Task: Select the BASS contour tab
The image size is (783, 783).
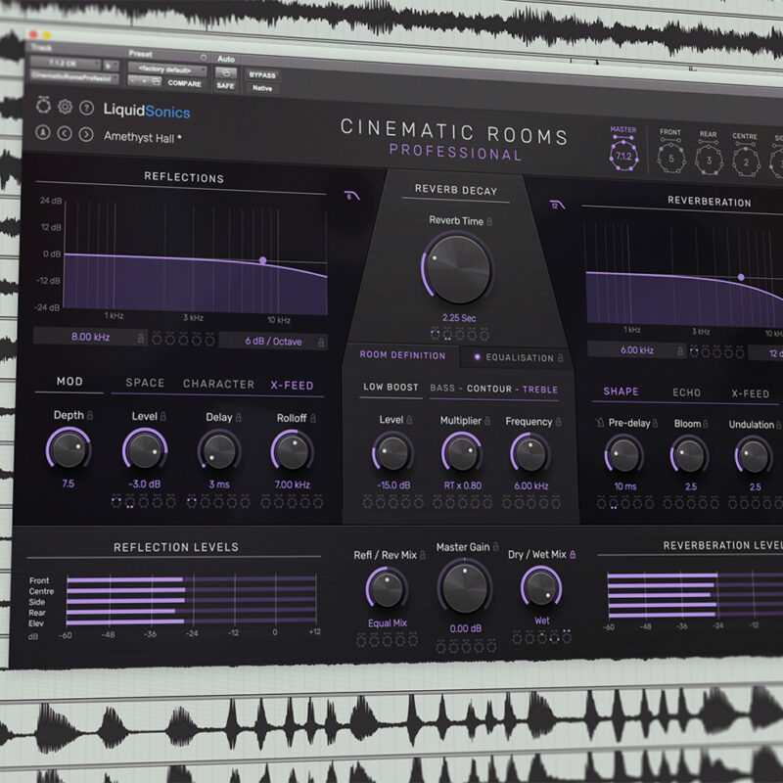Action: pos(442,388)
